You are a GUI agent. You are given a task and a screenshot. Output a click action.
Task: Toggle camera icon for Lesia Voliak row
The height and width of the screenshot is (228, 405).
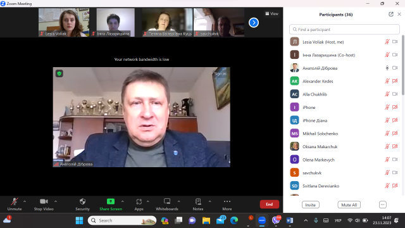pyautogui.click(x=395, y=42)
